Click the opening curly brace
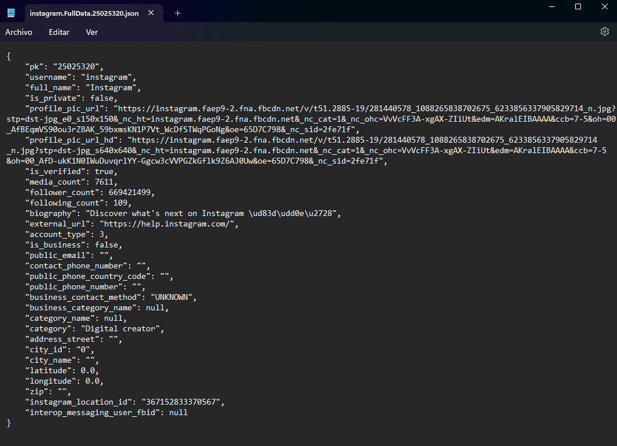This screenshot has height=446, width=617. (9, 56)
